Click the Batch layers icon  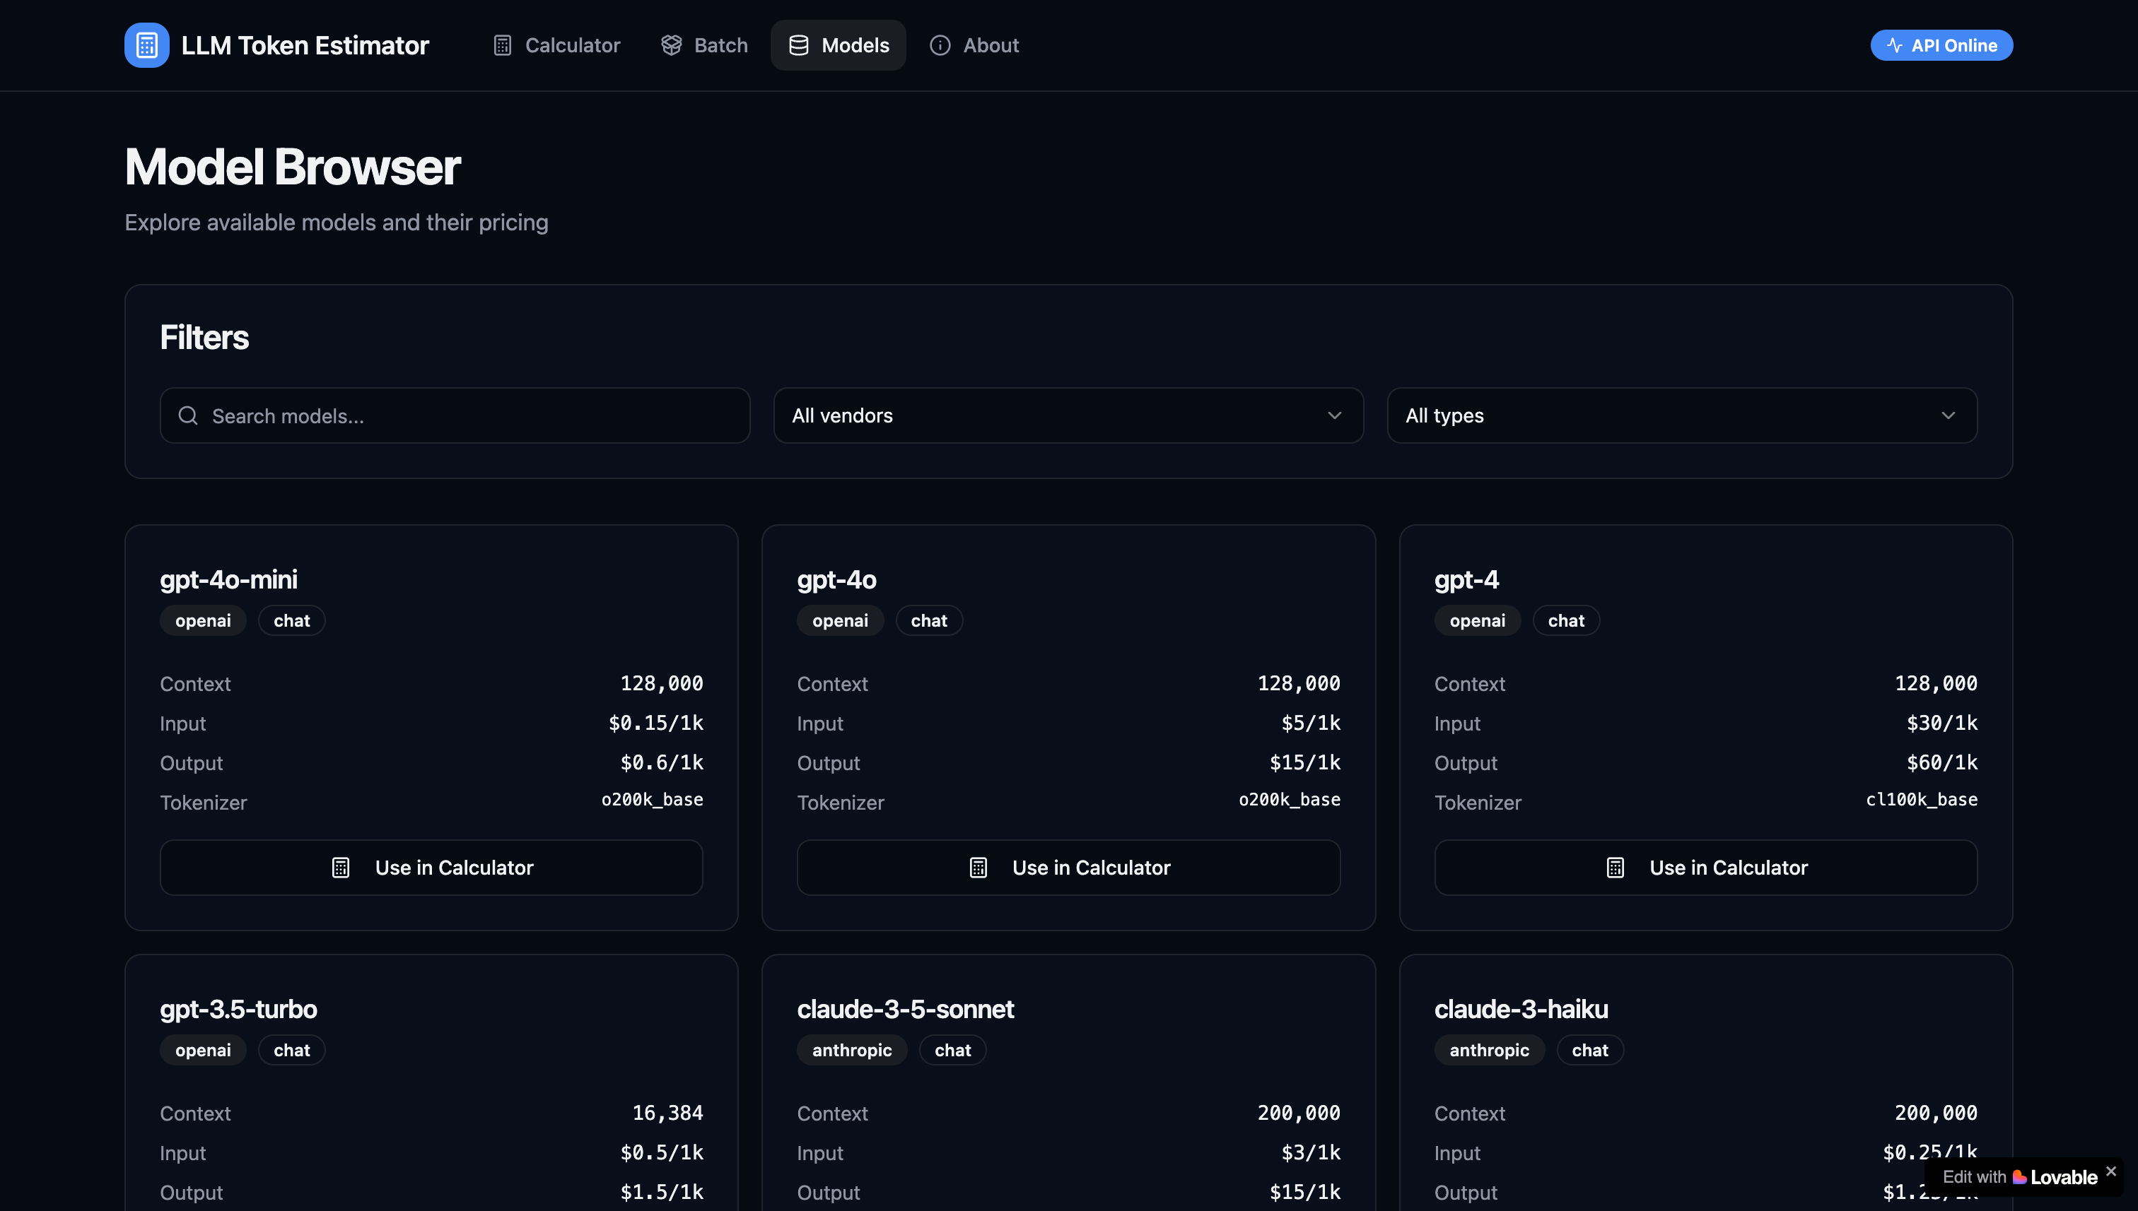point(672,45)
